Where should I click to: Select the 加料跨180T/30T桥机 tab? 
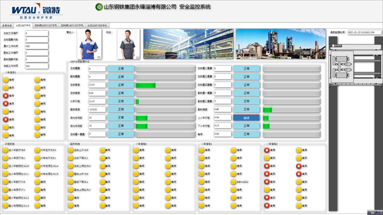coord(46,25)
